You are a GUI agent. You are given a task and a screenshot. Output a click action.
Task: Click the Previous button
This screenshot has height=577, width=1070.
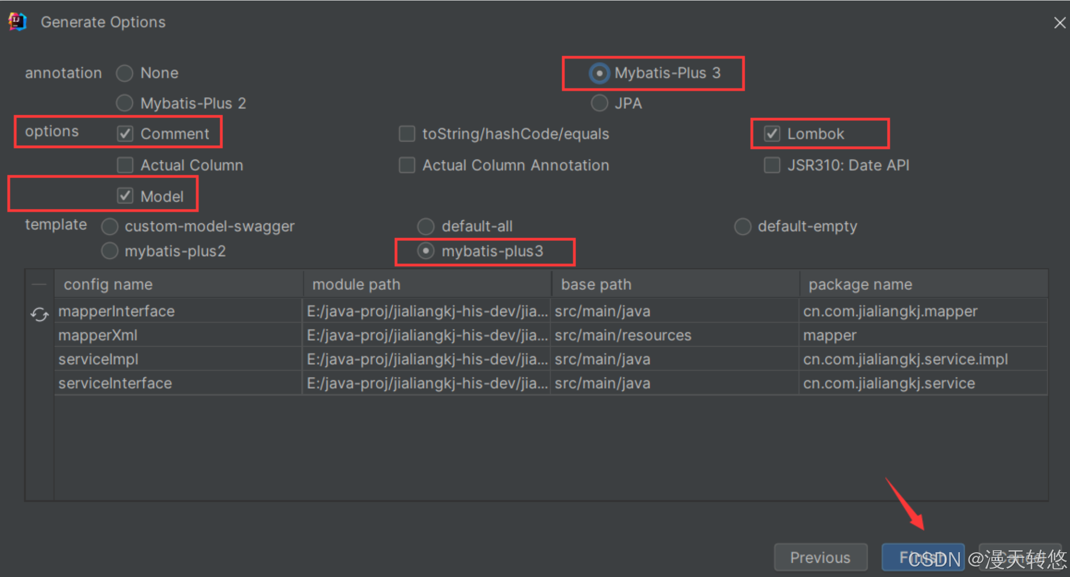[820, 557]
